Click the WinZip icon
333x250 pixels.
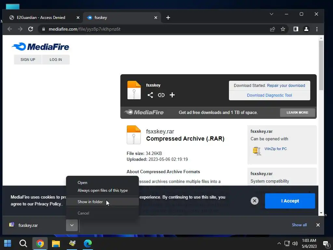257,151
